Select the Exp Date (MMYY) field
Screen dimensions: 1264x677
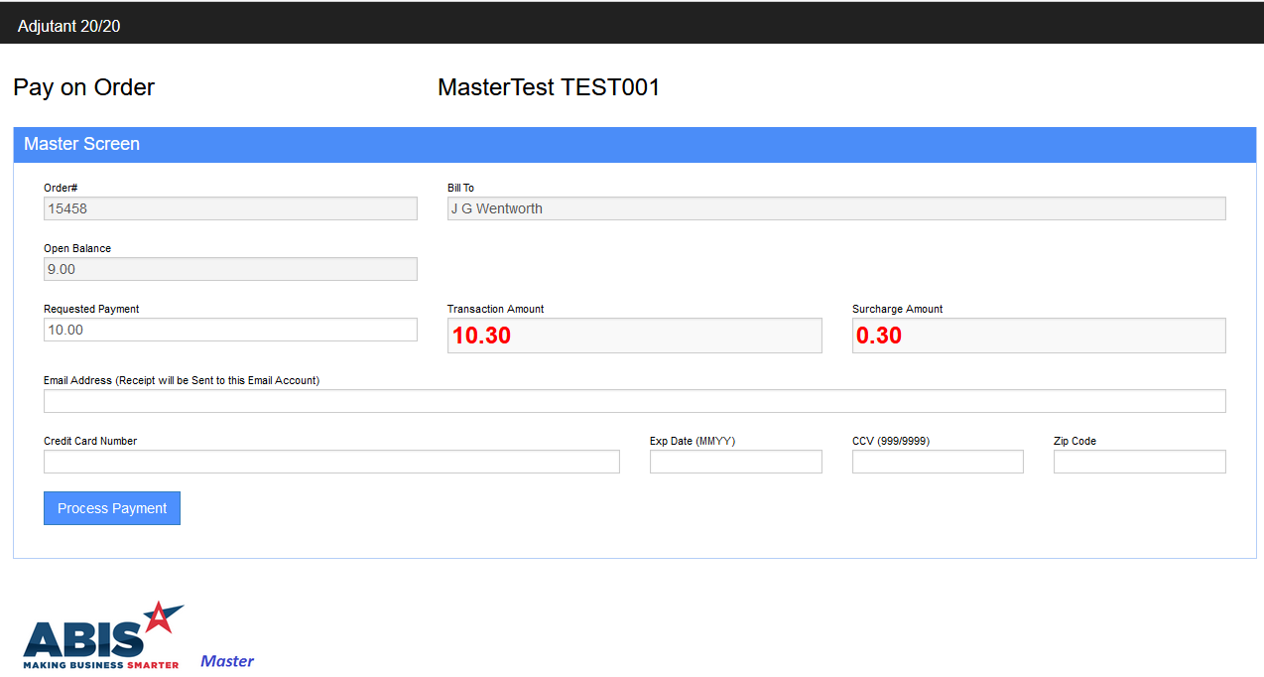[735, 462]
